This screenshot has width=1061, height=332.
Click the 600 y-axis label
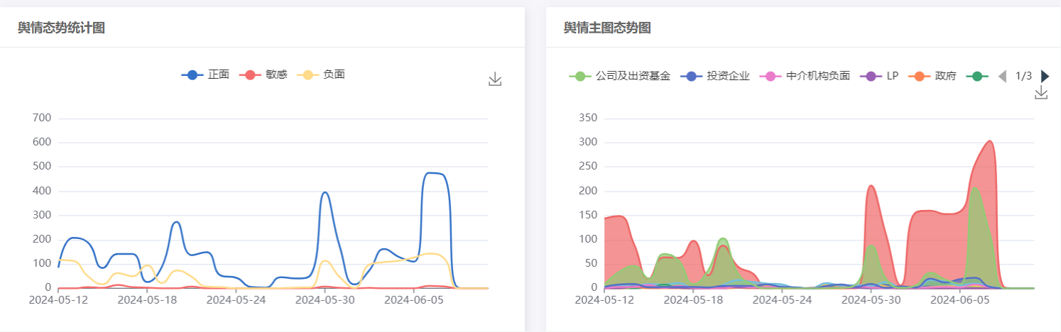pyautogui.click(x=42, y=142)
